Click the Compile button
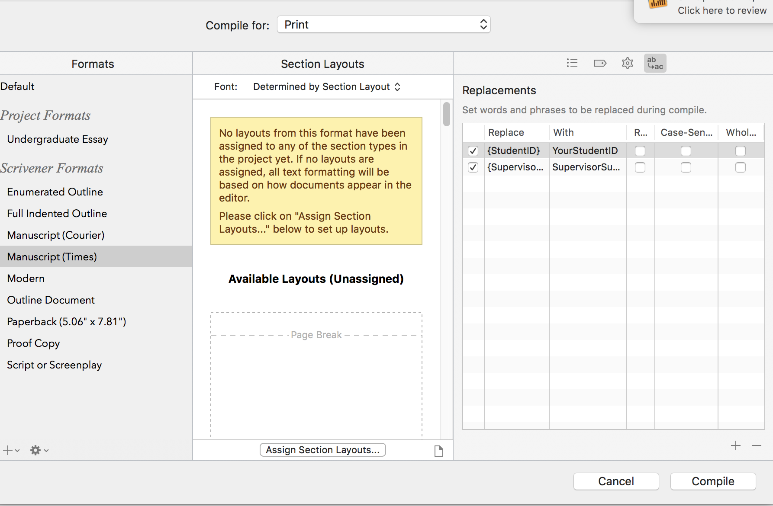773x506 pixels. [x=713, y=481]
